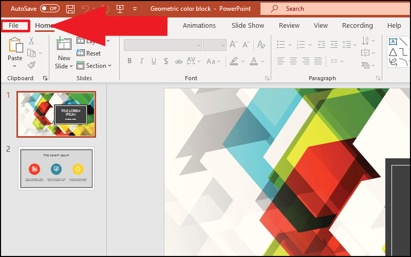Expand font color dropdown arrow
The width and height of the screenshot is (411, 257).
point(263,61)
